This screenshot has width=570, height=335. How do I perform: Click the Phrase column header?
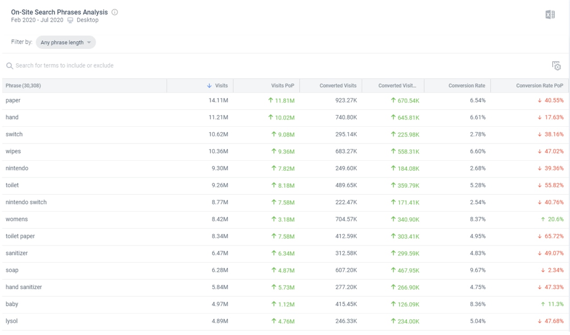coord(23,86)
